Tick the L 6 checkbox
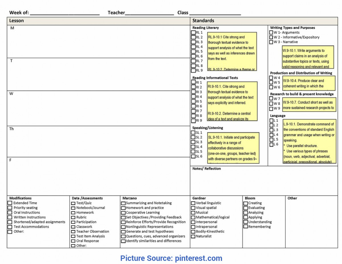The width and height of the screenshot is (342, 264). coord(271,145)
